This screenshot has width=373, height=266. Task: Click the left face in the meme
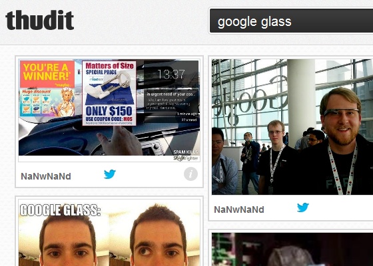coord(68,240)
